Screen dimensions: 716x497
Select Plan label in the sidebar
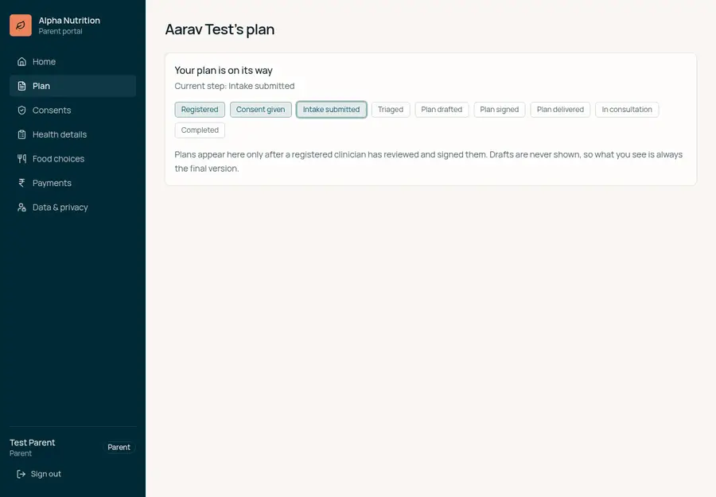pyautogui.click(x=41, y=86)
